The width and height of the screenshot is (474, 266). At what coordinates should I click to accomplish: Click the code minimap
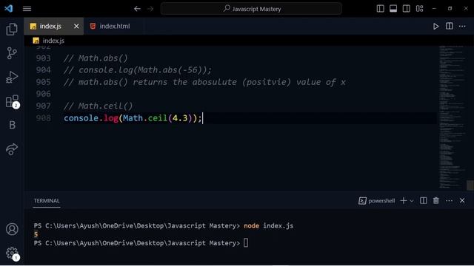pyautogui.click(x=452, y=117)
